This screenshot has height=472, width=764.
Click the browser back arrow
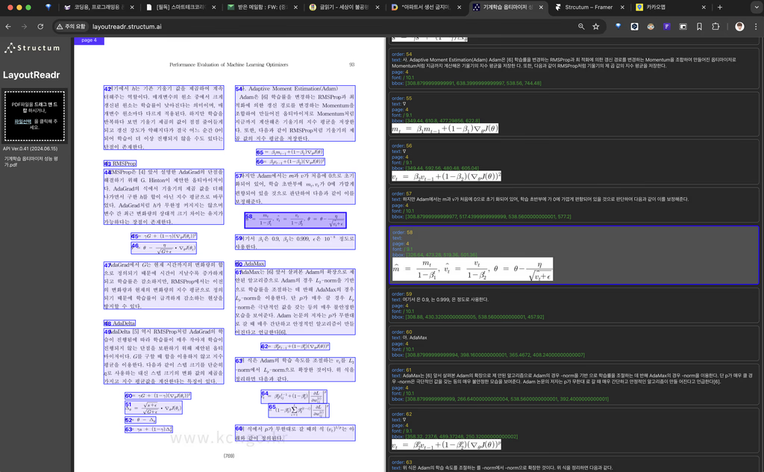8,26
